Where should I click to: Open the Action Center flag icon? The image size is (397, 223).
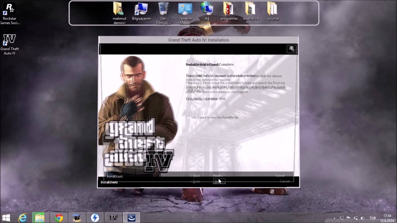[x=349, y=218]
